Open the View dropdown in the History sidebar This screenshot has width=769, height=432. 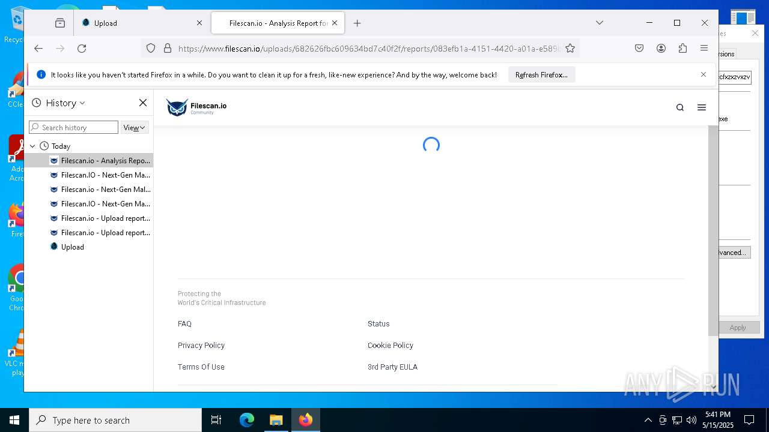[x=134, y=127]
